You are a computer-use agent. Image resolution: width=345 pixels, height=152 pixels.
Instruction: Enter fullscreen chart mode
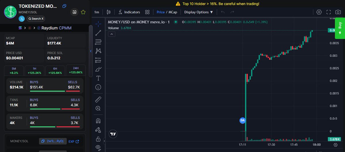(329, 12)
